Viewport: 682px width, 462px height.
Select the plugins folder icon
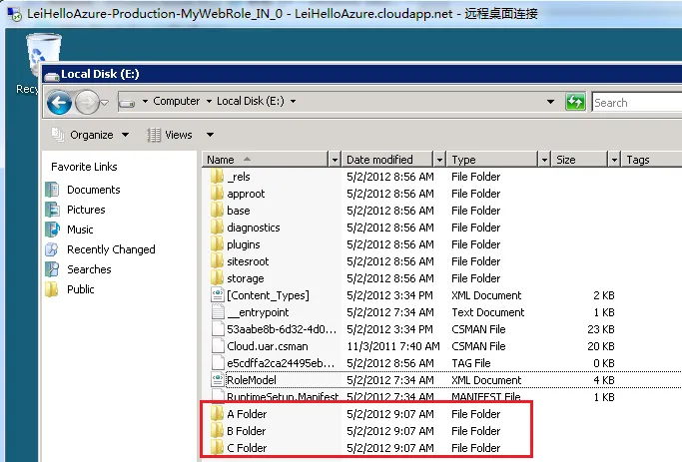click(x=217, y=244)
